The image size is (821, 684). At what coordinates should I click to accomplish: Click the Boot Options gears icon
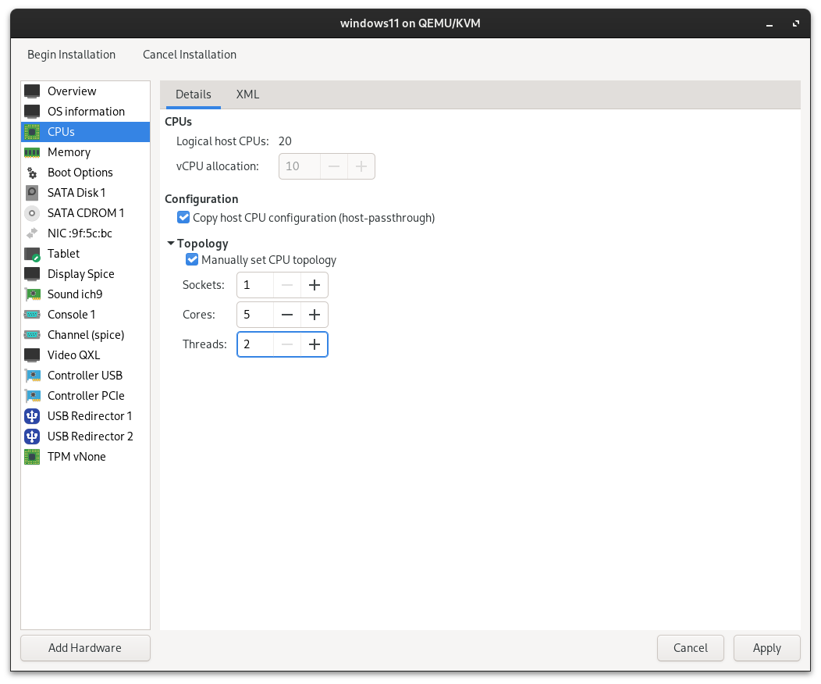pos(32,173)
